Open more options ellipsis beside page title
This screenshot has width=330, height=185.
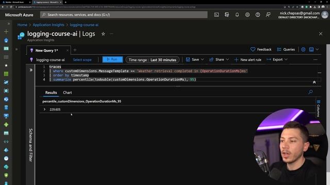coord(111,34)
